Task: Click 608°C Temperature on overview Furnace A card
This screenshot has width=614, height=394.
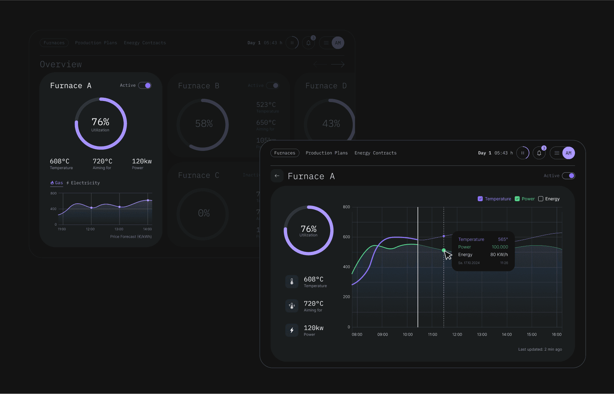Action: coord(61,164)
